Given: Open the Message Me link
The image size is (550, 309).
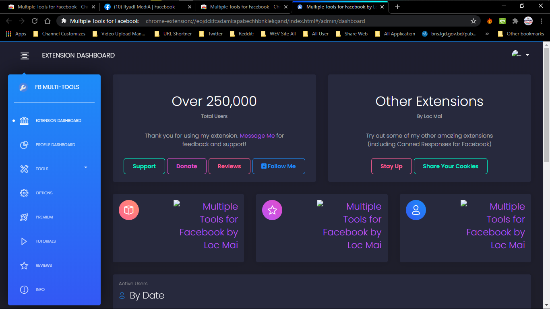Looking at the screenshot, I should click(257, 136).
